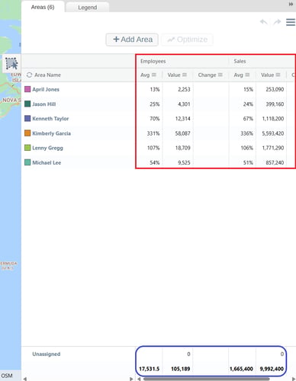Click the redo arrow icon

tap(277, 22)
